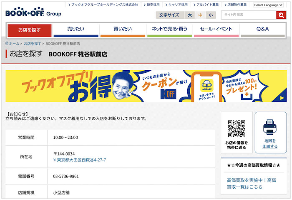Viewport: 292px width, 200px height.
Task: Click phone number 03-5736-9861
Action: 66,176
